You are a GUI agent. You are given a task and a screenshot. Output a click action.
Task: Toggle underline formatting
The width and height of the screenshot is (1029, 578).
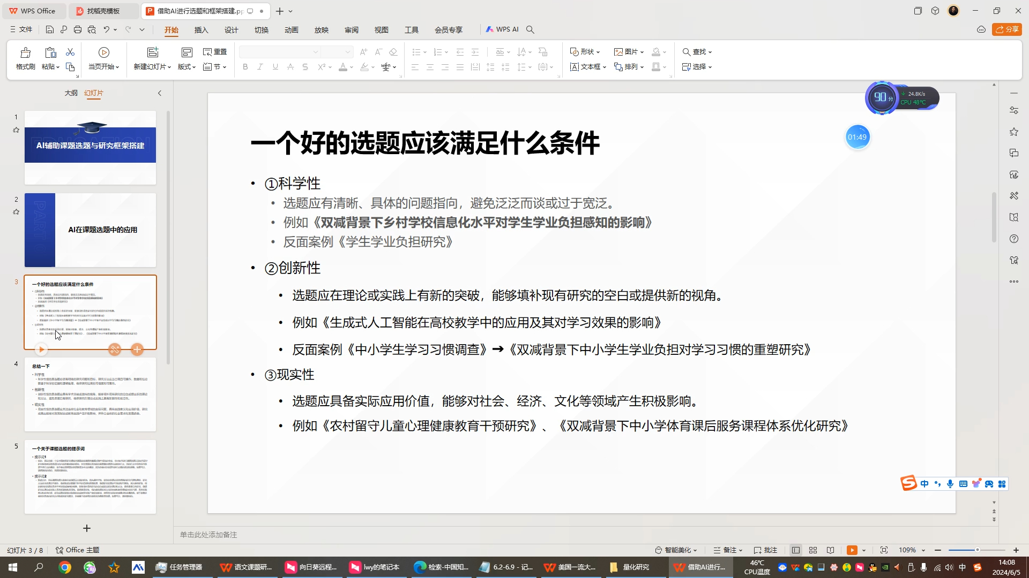[275, 67]
